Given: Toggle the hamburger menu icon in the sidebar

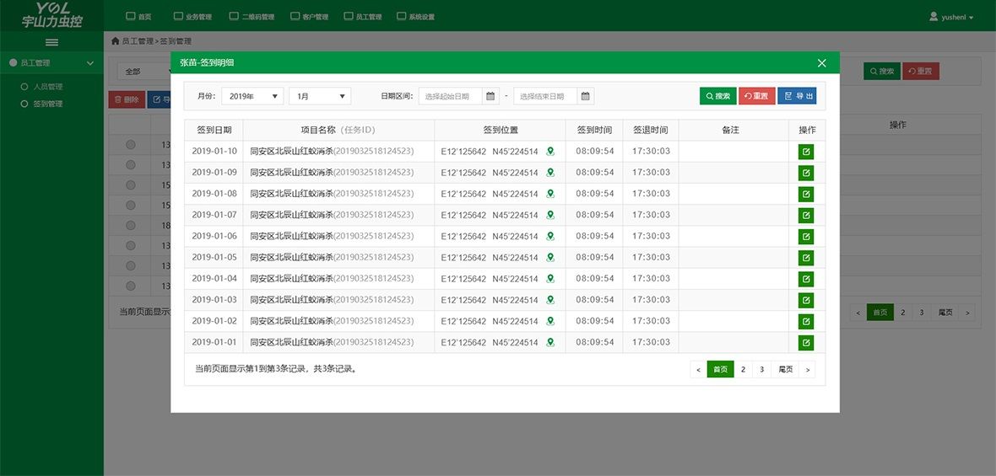Looking at the screenshot, I should point(51,42).
